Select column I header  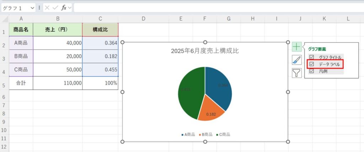pyautogui.click(x=277, y=19)
